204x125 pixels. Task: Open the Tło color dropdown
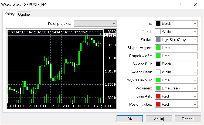[x=176, y=23]
